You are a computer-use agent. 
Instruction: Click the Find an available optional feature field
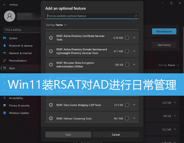[90, 16]
